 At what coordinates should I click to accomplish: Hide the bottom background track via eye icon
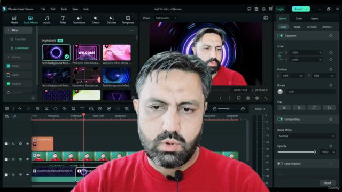point(27,174)
